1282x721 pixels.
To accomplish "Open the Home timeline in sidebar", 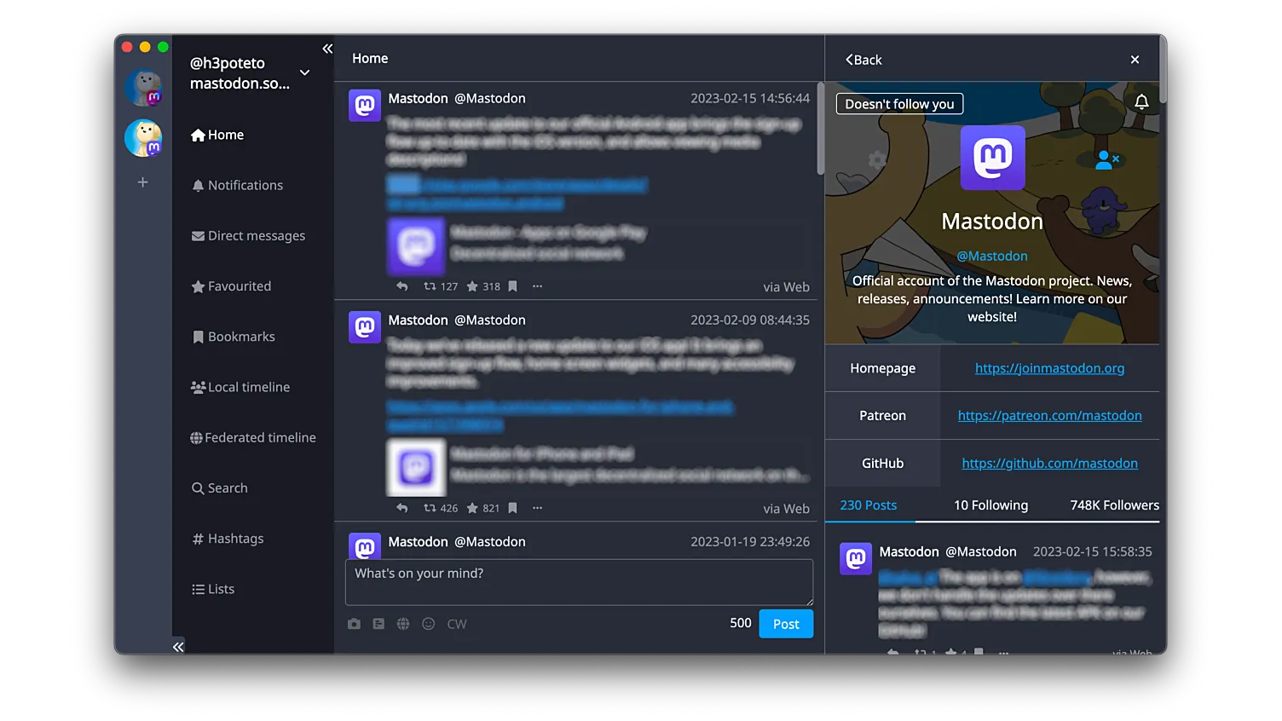I will tap(217, 135).
